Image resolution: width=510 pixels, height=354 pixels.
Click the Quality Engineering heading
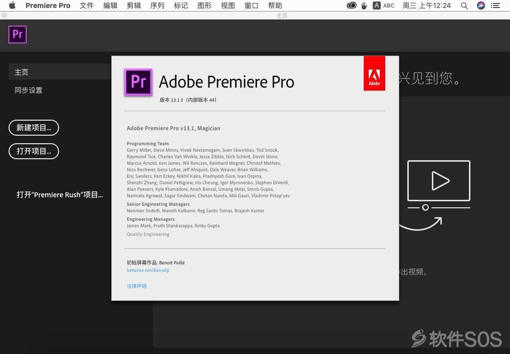click(x=148, y=234)
